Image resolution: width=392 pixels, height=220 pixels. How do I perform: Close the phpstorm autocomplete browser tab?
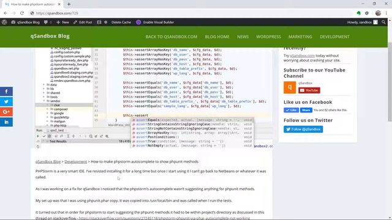pyautogui.click(x=59, y=4)
